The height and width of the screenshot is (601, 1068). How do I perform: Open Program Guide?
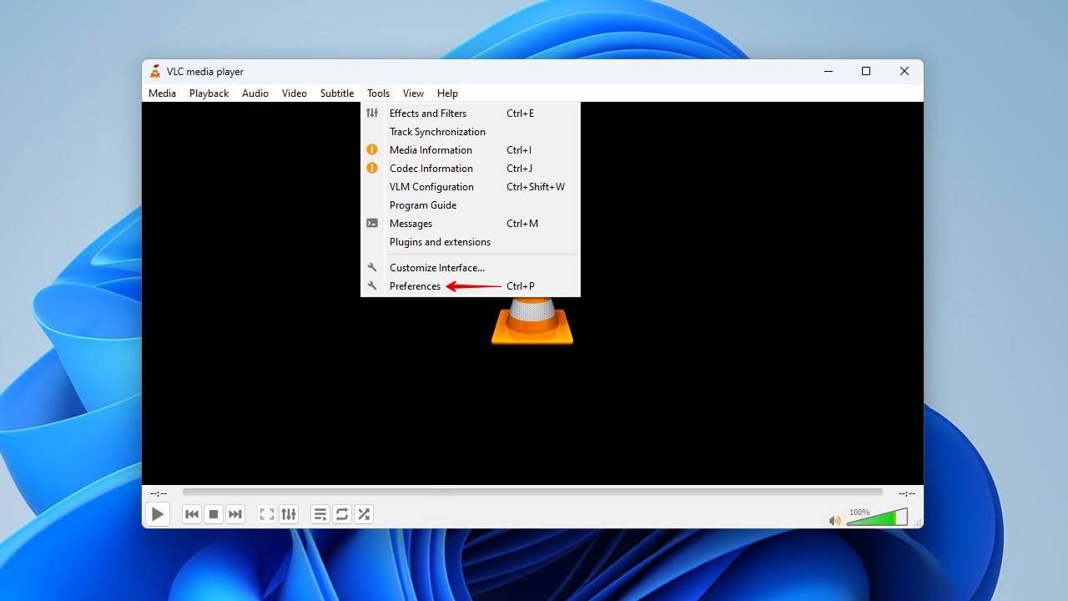click(471, 205)
